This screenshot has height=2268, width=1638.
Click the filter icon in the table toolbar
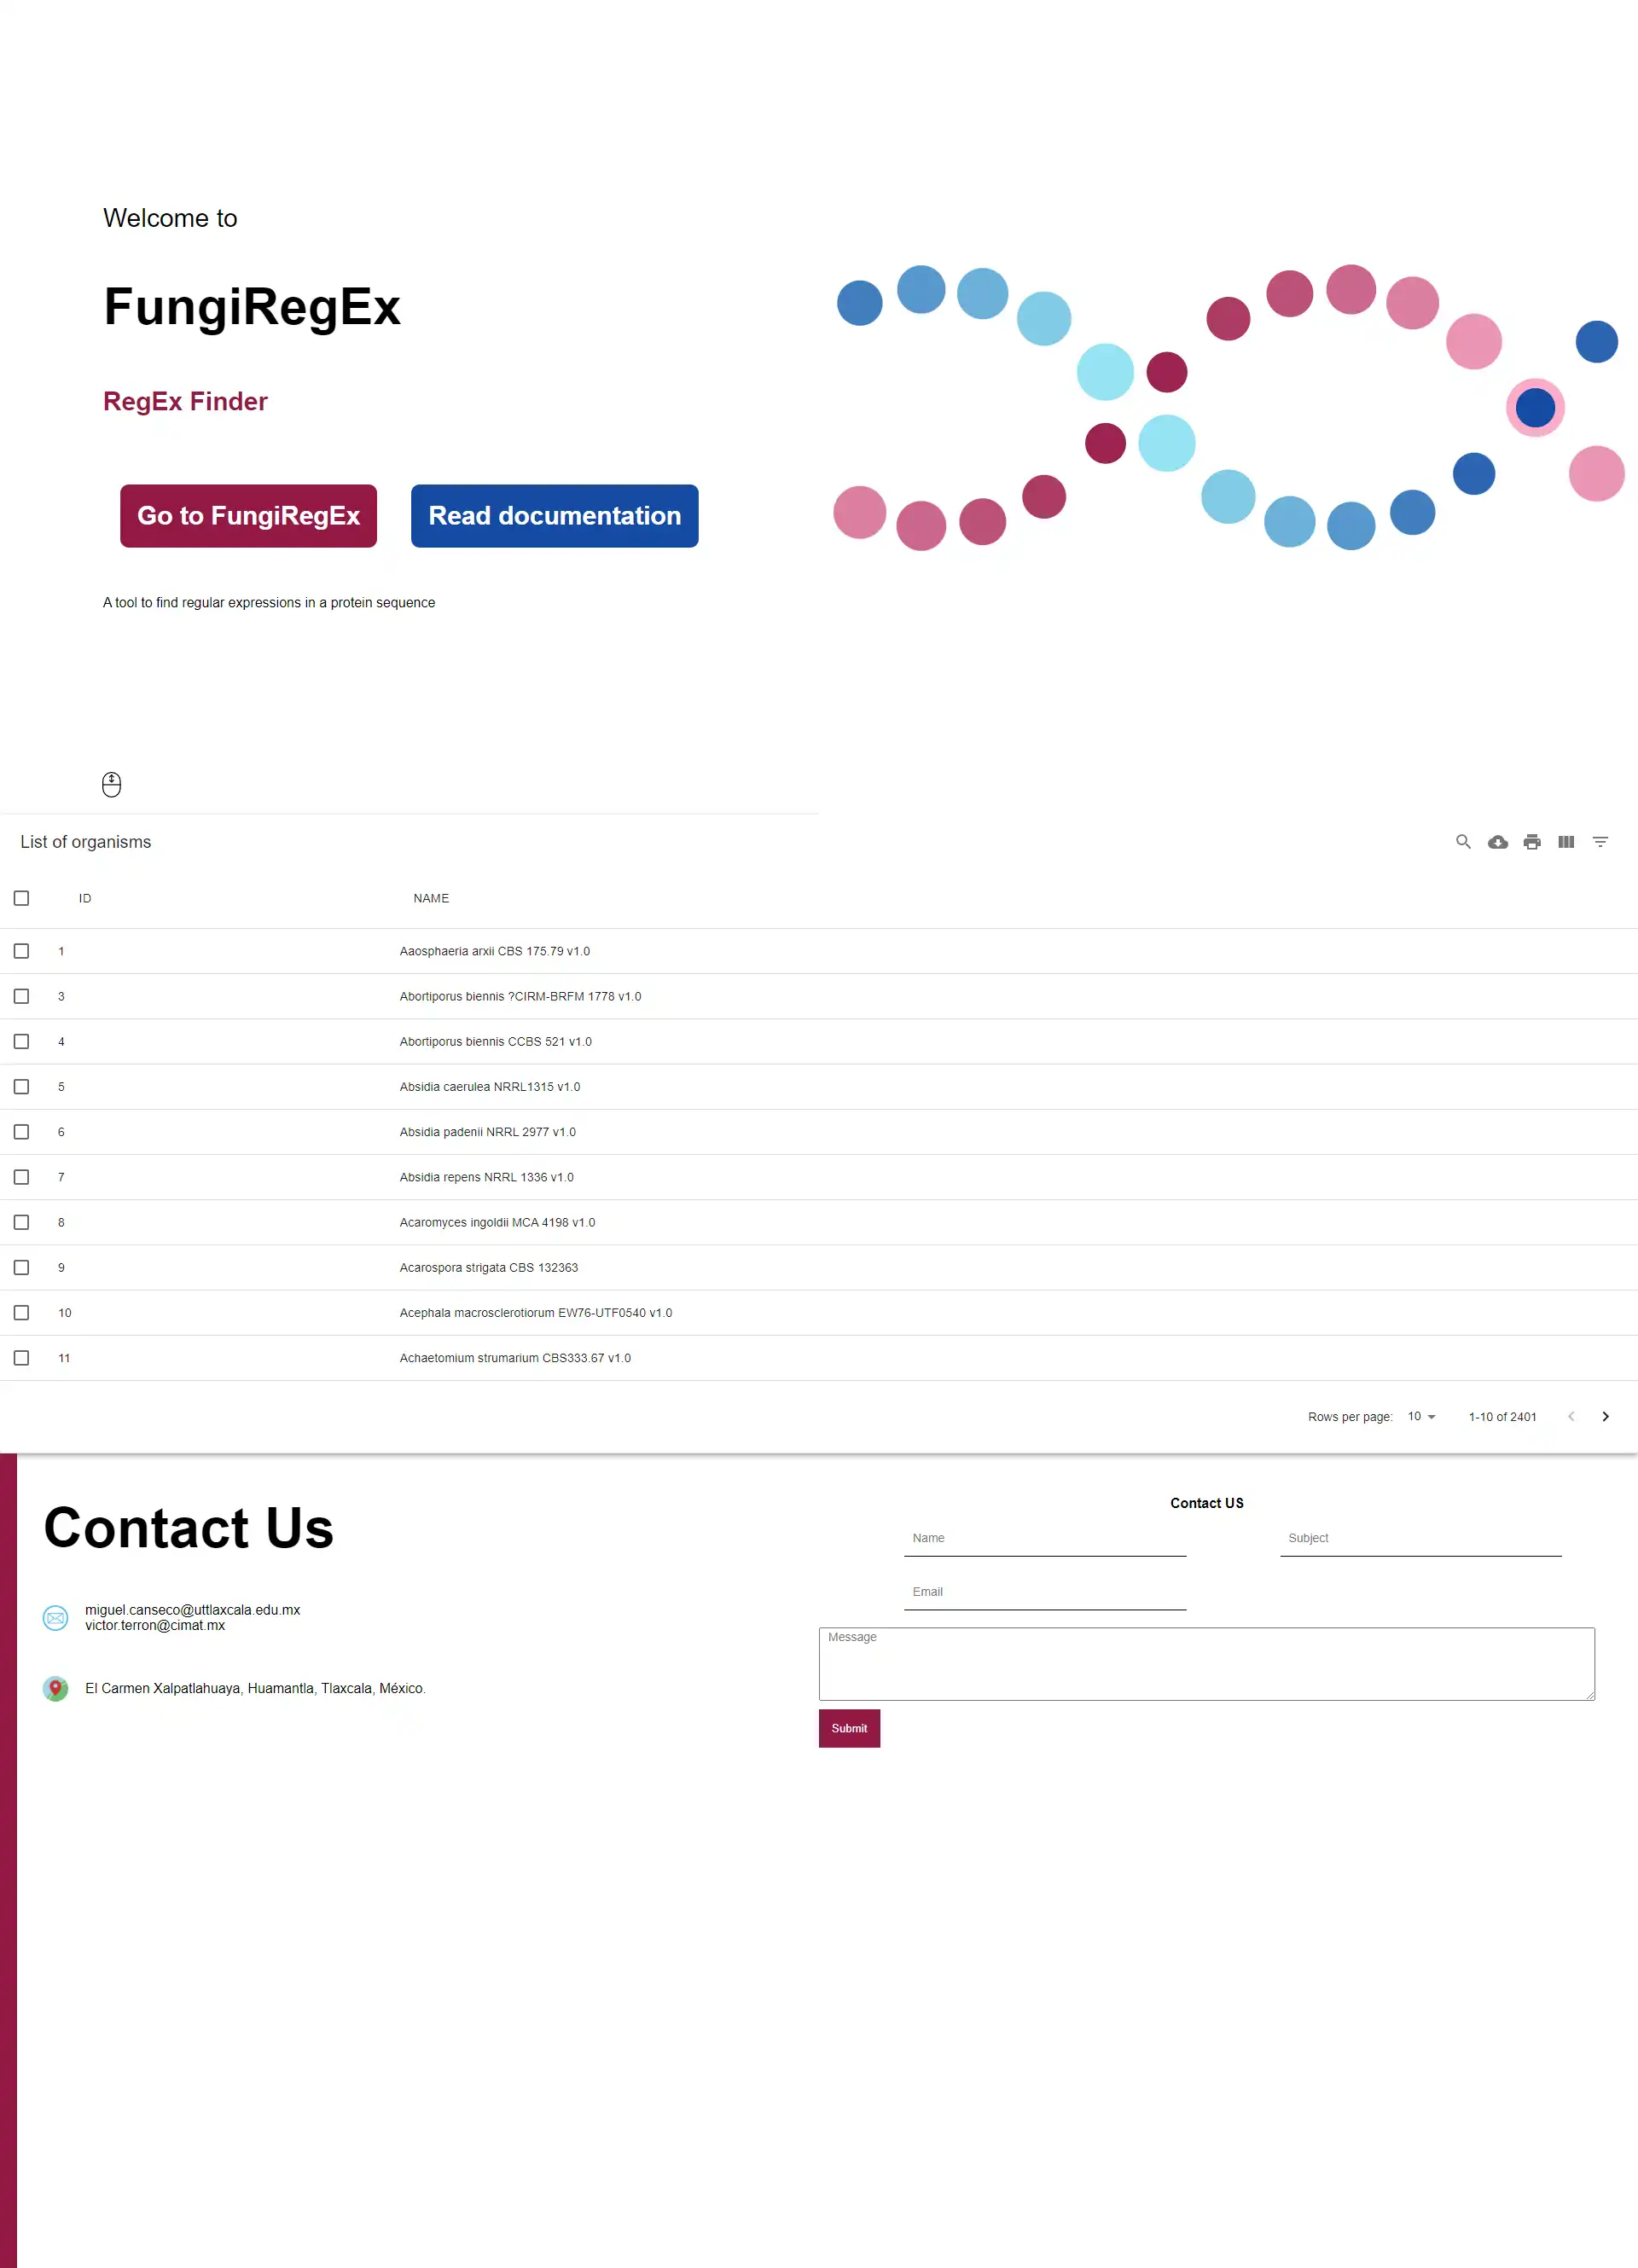[1600, 842]
